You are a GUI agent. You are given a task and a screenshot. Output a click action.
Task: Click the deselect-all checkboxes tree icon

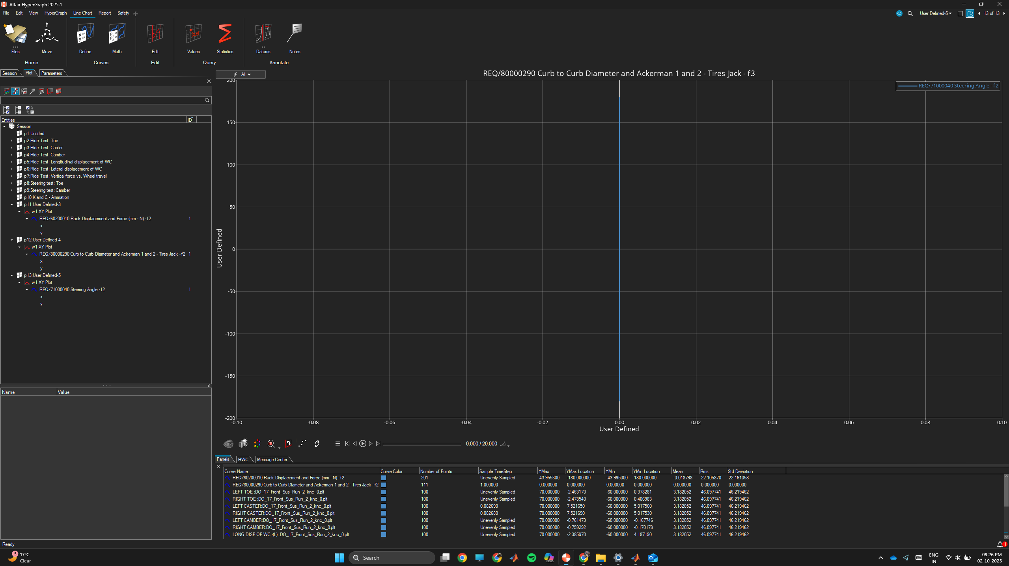click(x=18, y=110)
